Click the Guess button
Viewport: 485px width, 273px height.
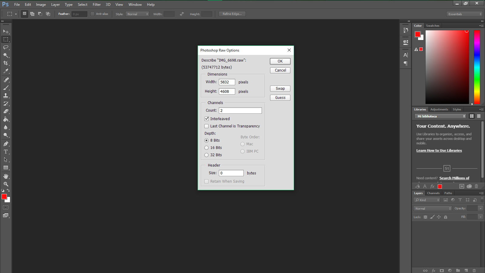pos(280,98)
